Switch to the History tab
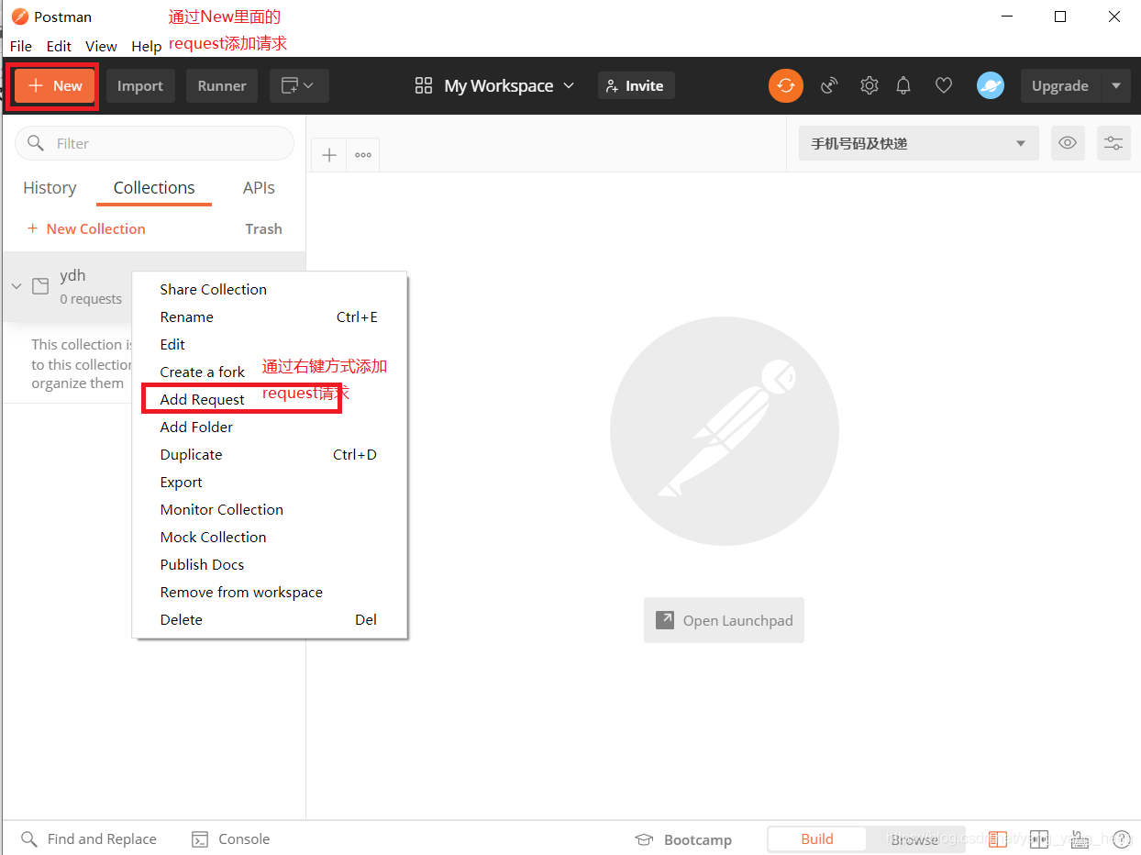The width and height of the screenshot is (1141, 855). click(50, 187)
